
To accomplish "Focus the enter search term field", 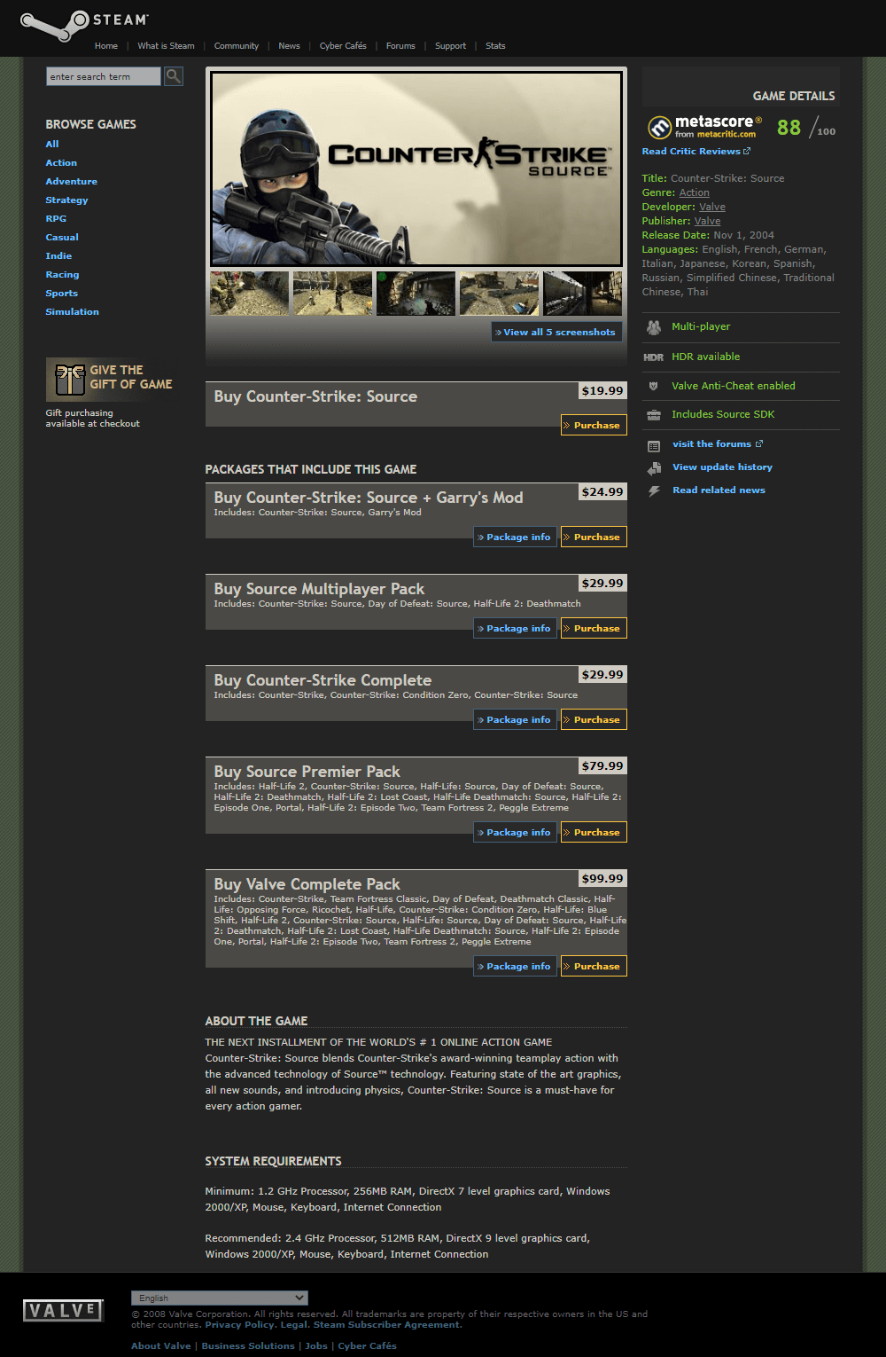I will pyautogui.click(x=104, y=76).
